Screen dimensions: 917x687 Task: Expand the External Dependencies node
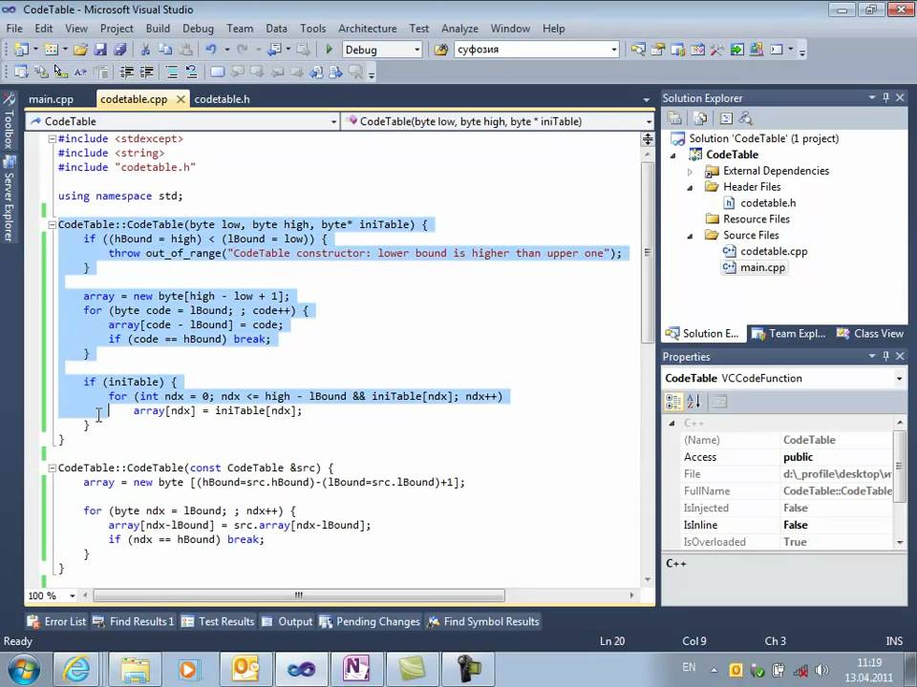click(690, 172)
